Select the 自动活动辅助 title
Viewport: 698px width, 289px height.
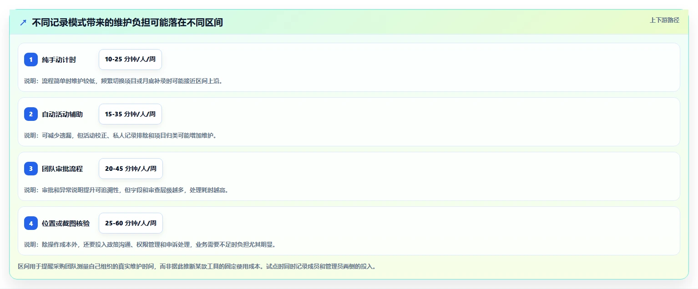(62, 114)
